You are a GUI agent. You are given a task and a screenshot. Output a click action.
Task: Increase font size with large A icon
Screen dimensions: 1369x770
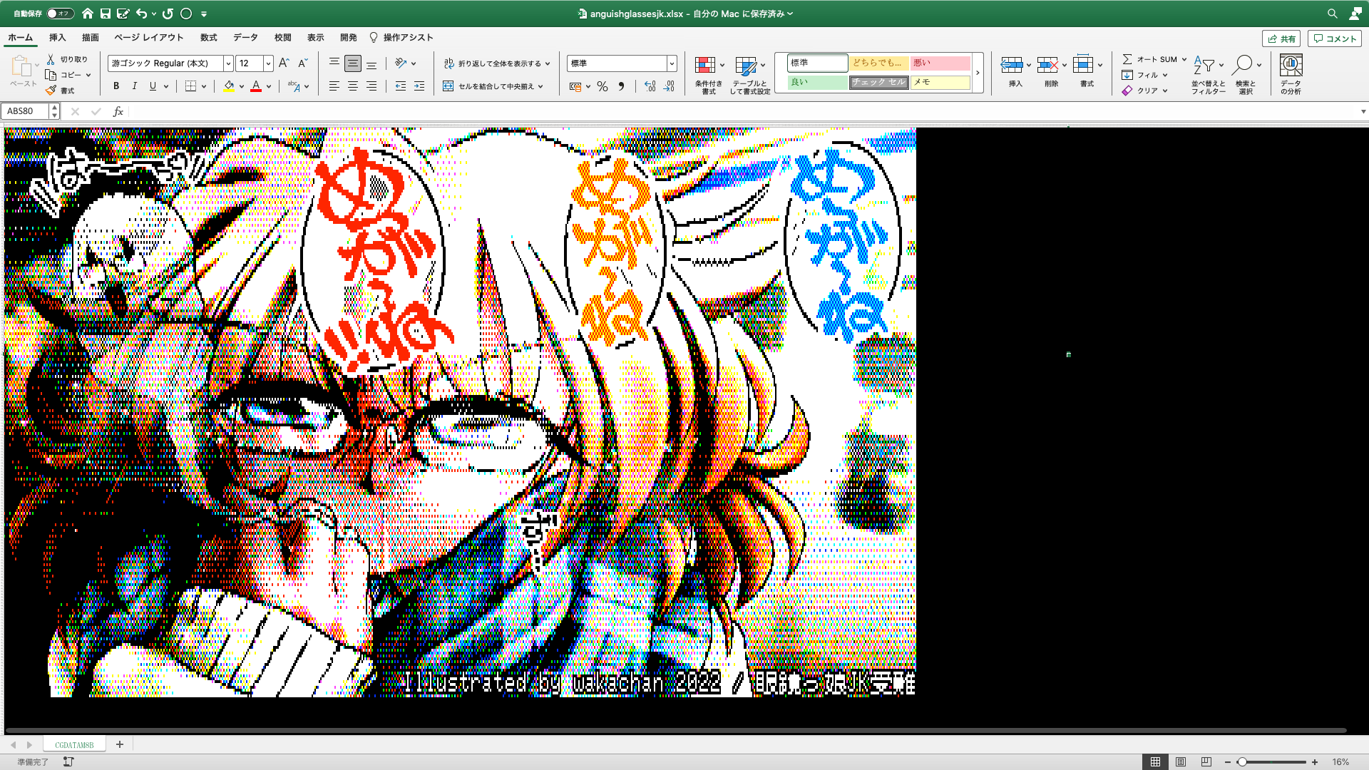point(284,63)
